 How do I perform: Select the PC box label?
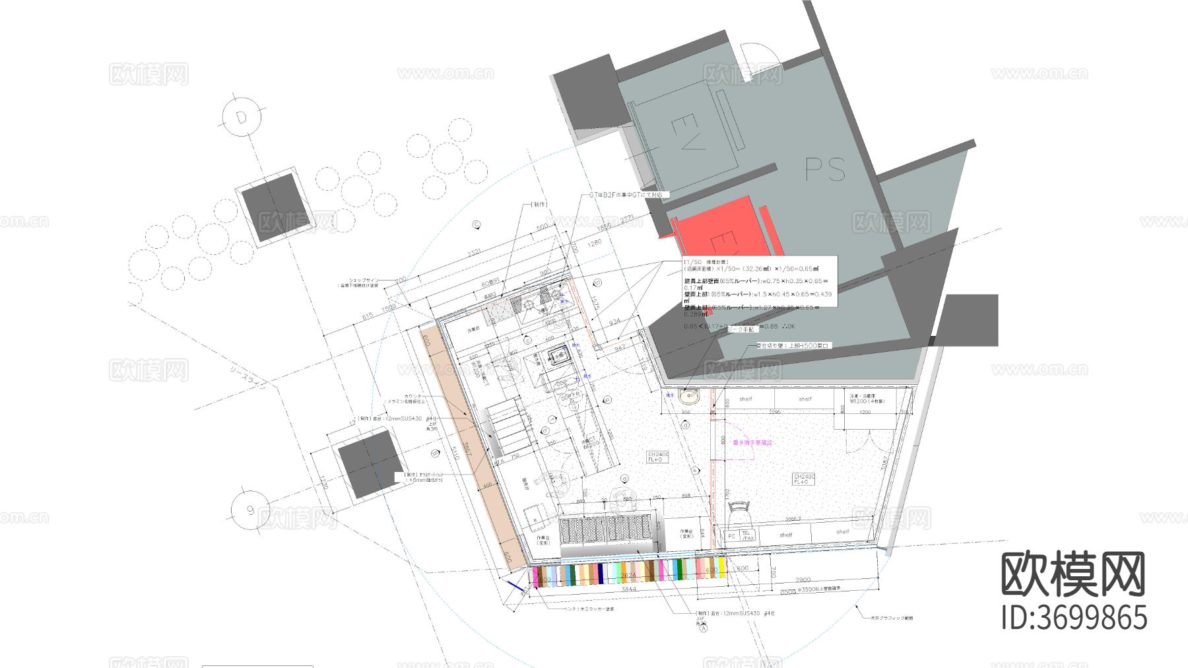tap(731, 536)
